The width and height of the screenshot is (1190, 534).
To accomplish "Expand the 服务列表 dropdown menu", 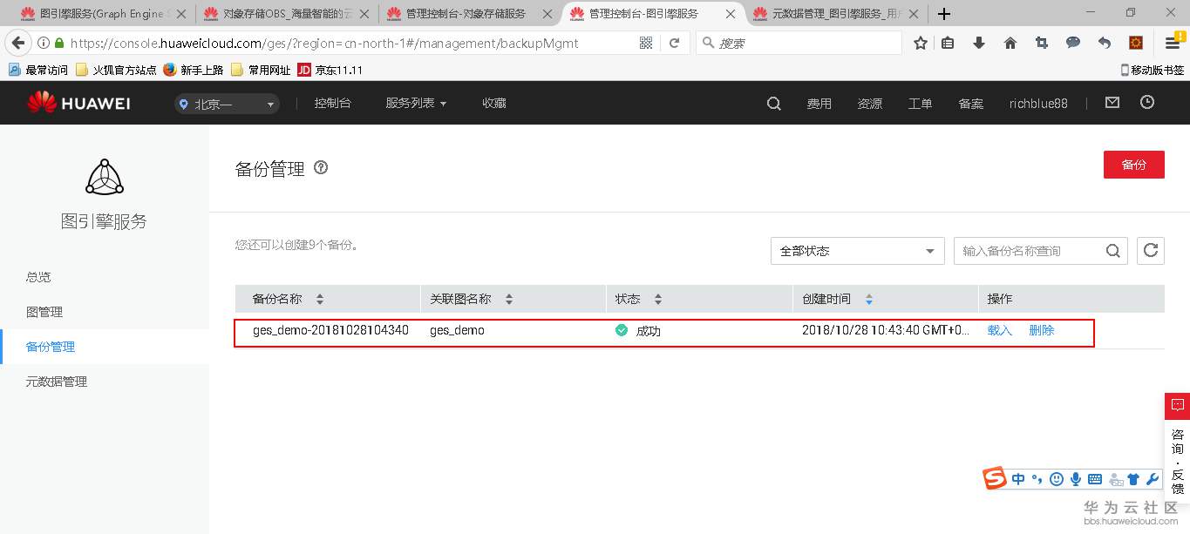I will 416,103.
